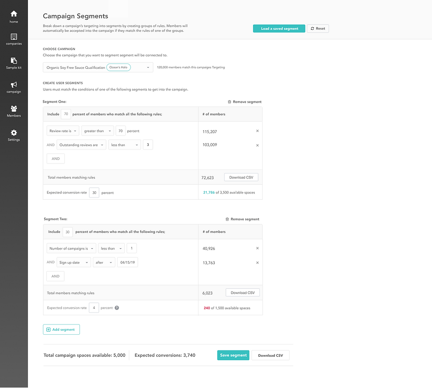This screenshot has width=432, height=388.
Task: Edit Segment One expected conversion rate field
Action: (94, 193)
